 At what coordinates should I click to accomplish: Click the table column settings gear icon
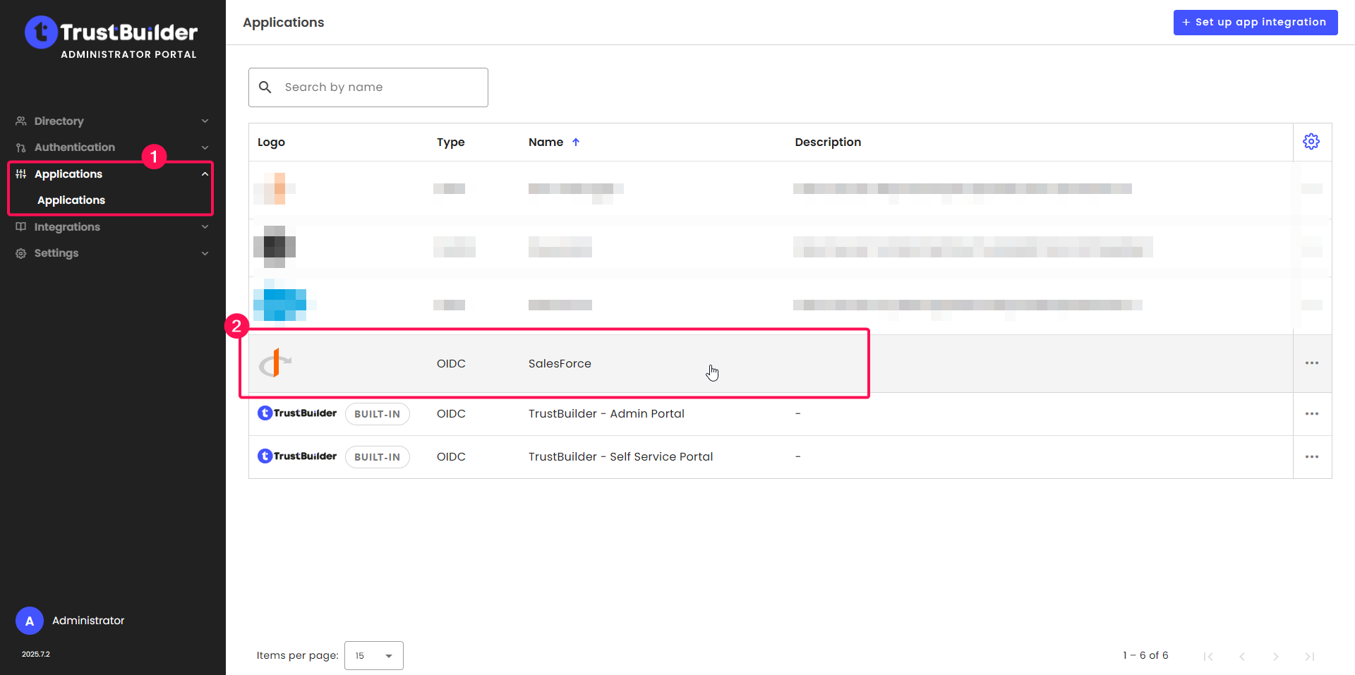(1311, 142)
